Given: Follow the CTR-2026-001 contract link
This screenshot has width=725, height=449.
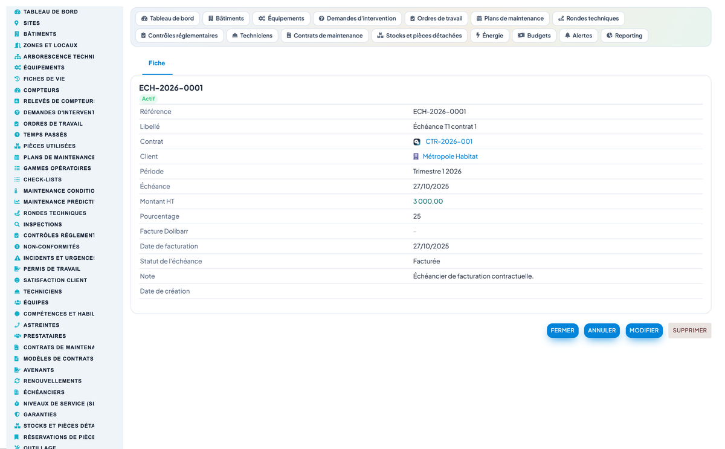Looking at the screenshot, I should [449, 142].
